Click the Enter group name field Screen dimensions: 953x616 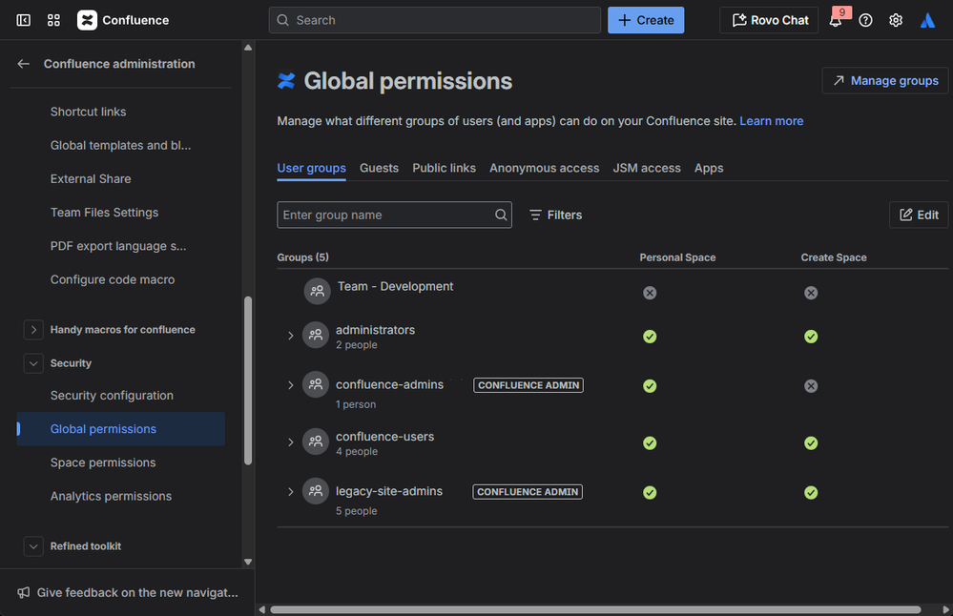(x=394, y=216)
